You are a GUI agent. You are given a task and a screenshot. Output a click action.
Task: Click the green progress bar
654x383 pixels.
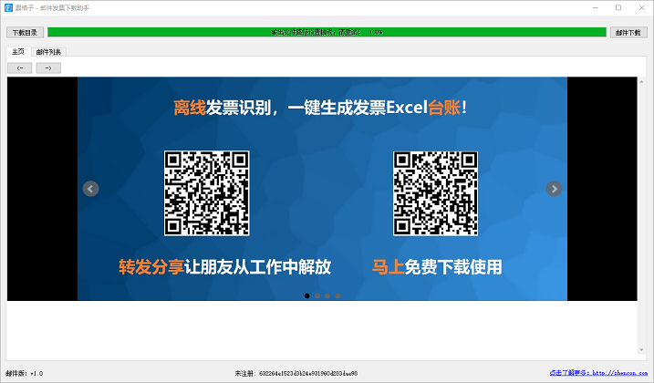[x=327, y=32]
